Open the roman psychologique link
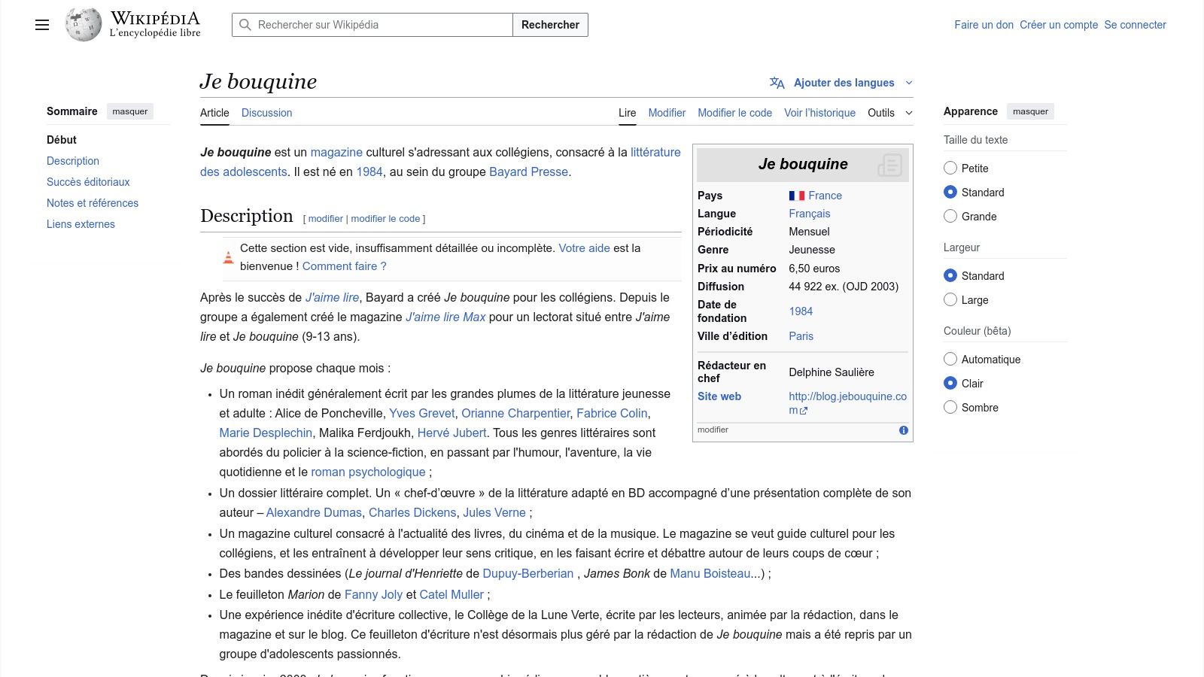 pos(368,472)
